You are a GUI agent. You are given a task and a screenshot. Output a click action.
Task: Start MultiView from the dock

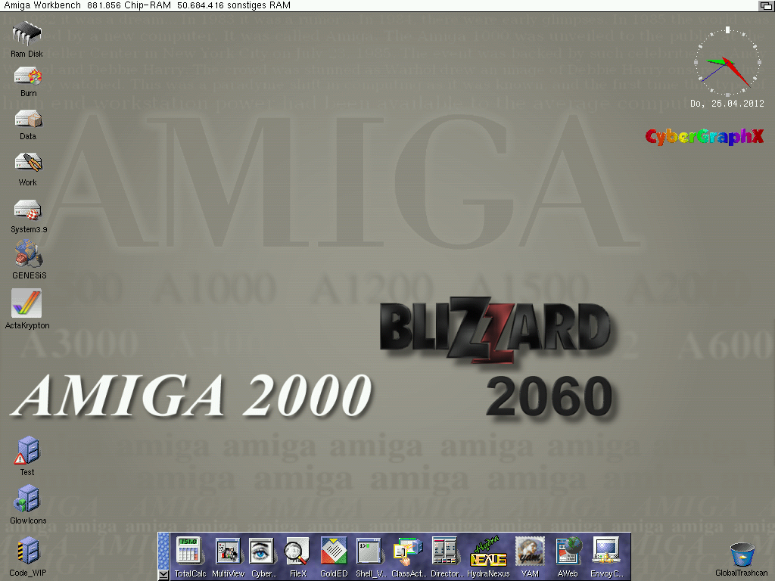(228, 552)
